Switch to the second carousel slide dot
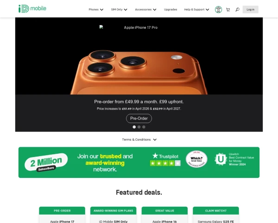Screen dimensions: 278x223 (139, 127)
